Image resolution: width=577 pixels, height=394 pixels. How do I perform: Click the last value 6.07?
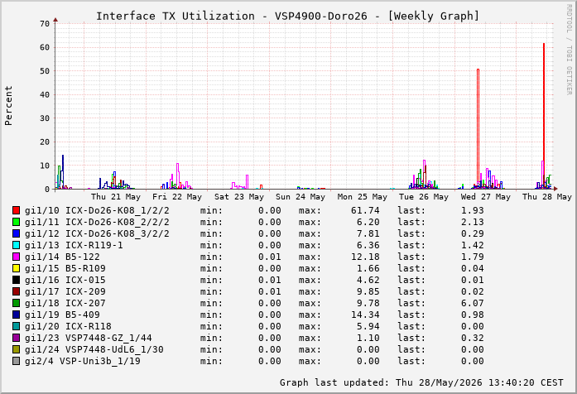point(473,303)
